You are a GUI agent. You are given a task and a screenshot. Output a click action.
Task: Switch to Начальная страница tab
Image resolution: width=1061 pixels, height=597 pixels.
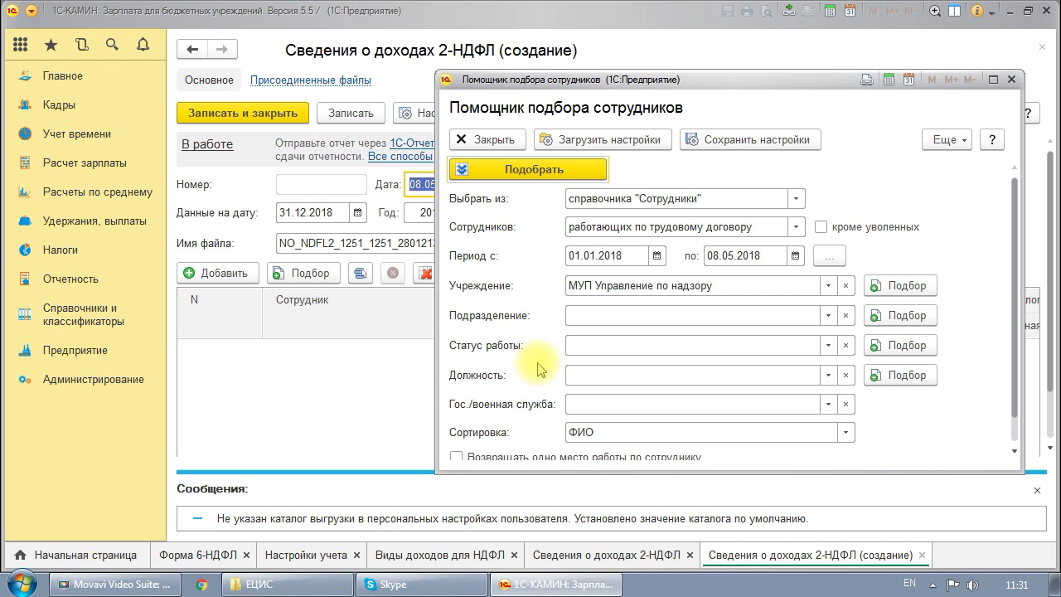point(78,556)
